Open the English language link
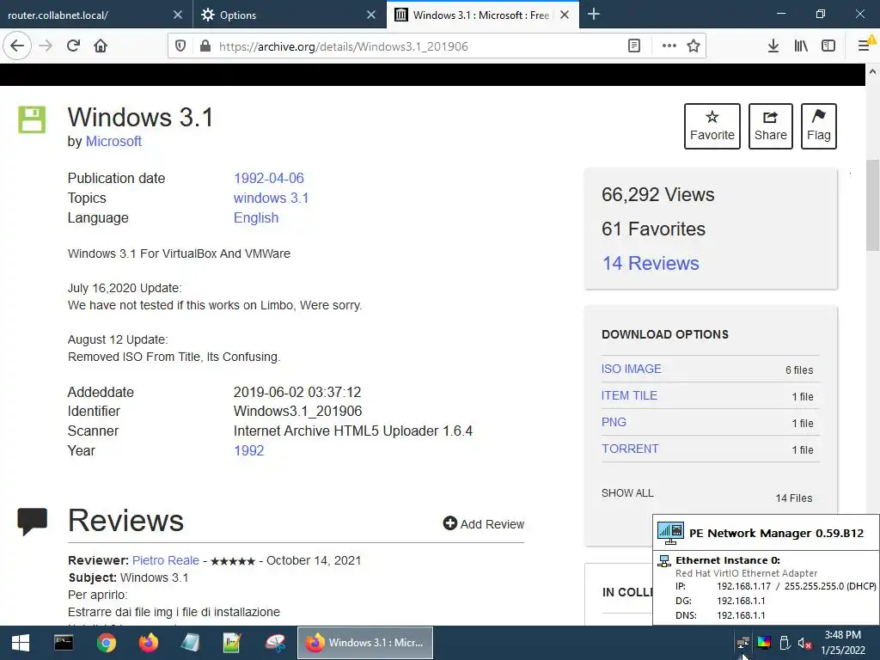Viewport: 880px width, 660px height. [256, 217]
